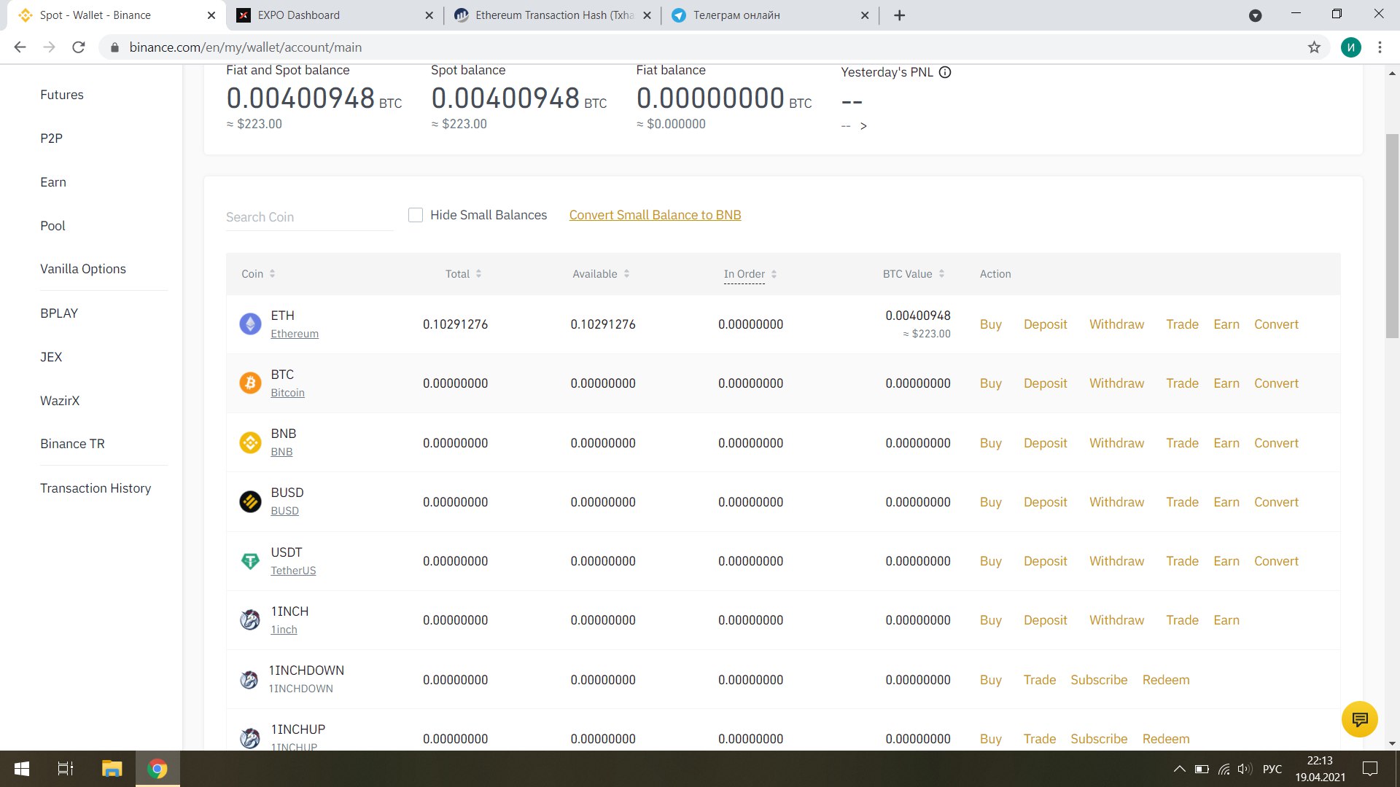The height and width of the screenshot is (787, 1400).
Task: Open a new browser tab
Action: (x=899, y=15)
